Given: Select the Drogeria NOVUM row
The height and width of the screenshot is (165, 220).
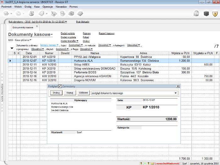Looking at the screenshot, I should coord(113,80).
